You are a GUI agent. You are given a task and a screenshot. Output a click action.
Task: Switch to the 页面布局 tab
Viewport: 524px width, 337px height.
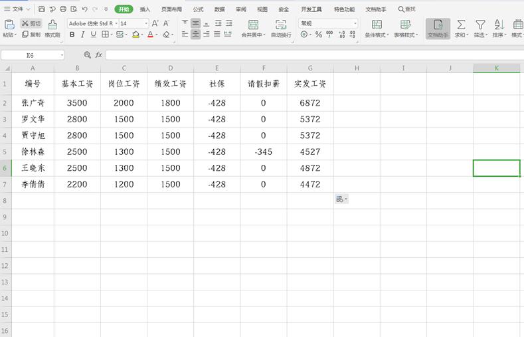coord(171,9)
